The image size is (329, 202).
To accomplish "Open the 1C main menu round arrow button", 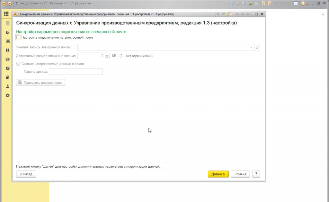I will pyautogui.click(x=9, y=4).
